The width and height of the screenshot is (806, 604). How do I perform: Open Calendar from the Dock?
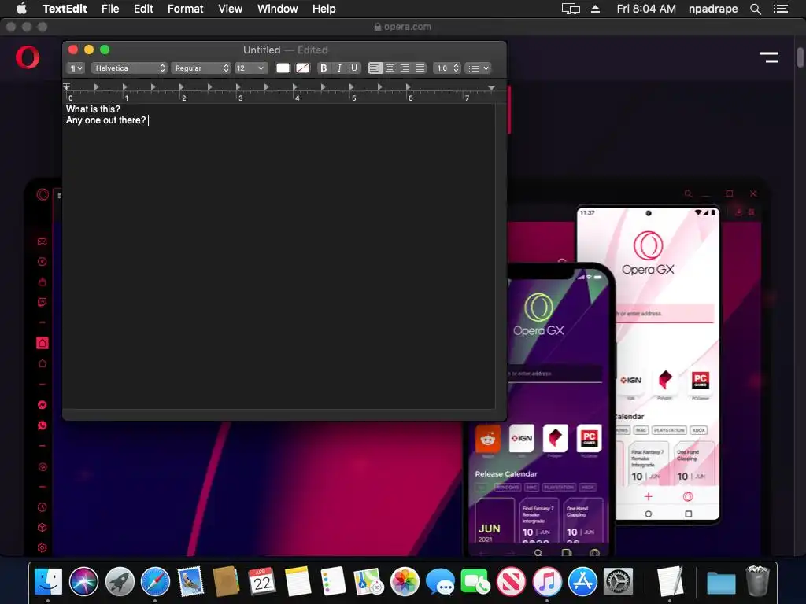[x=262, y=581]
